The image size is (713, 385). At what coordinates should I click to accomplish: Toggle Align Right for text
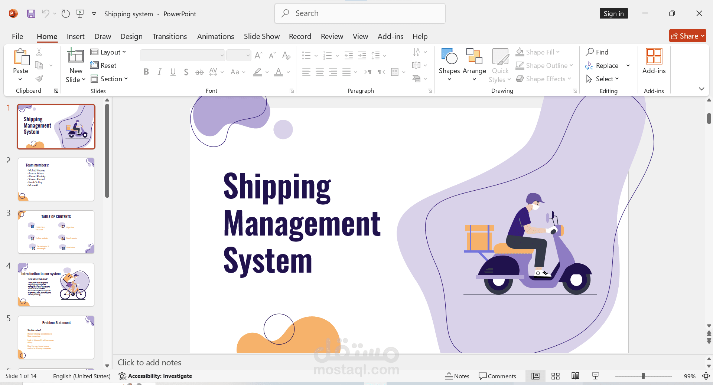[x=333, y=72]
